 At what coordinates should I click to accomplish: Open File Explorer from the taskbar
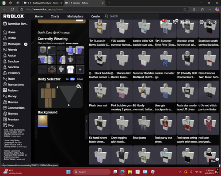click(130, 172)
